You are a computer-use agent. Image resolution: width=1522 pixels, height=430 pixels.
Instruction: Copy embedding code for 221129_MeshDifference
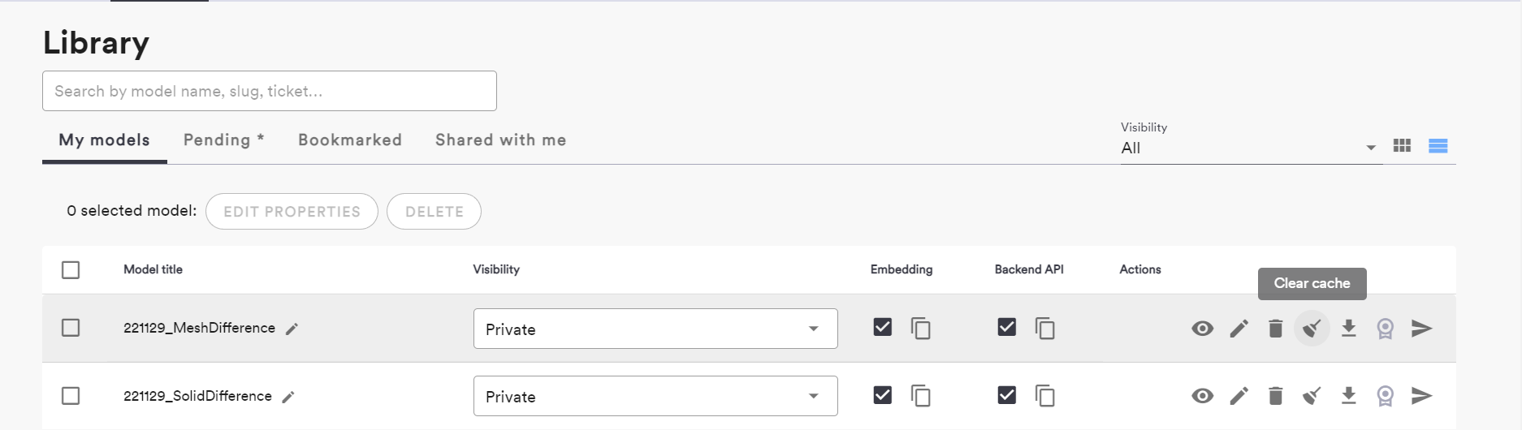point(920,329)
